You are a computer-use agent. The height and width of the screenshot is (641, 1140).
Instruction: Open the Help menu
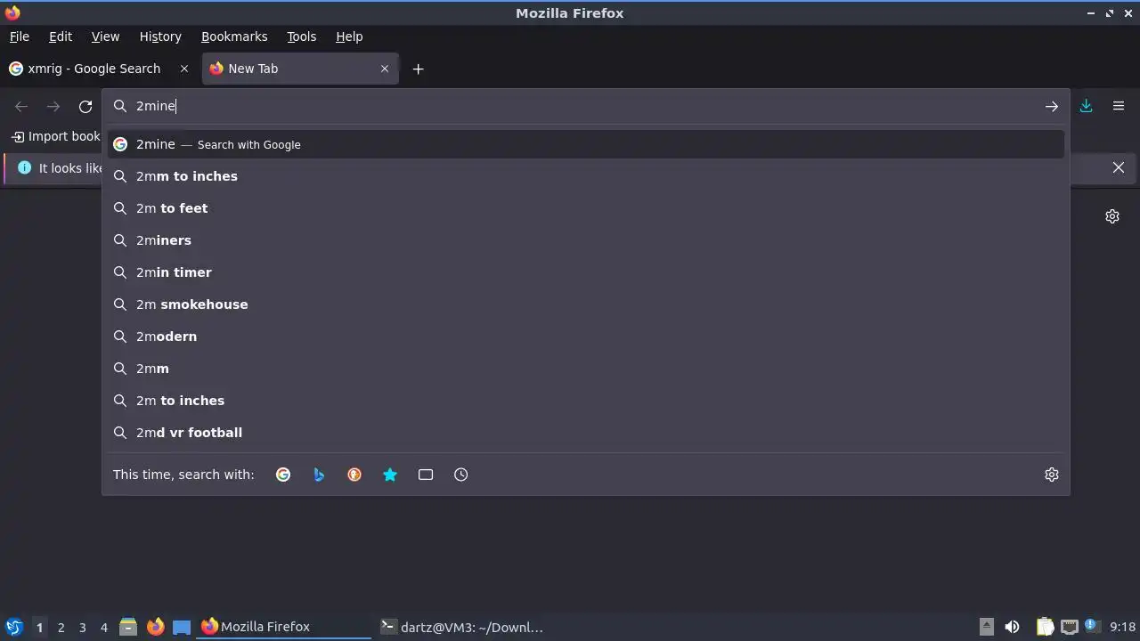[x=349, y=37]
